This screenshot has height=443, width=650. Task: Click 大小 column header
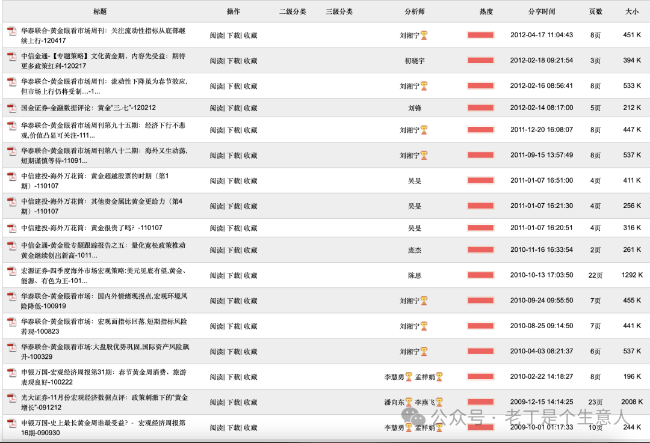point(632,11)
